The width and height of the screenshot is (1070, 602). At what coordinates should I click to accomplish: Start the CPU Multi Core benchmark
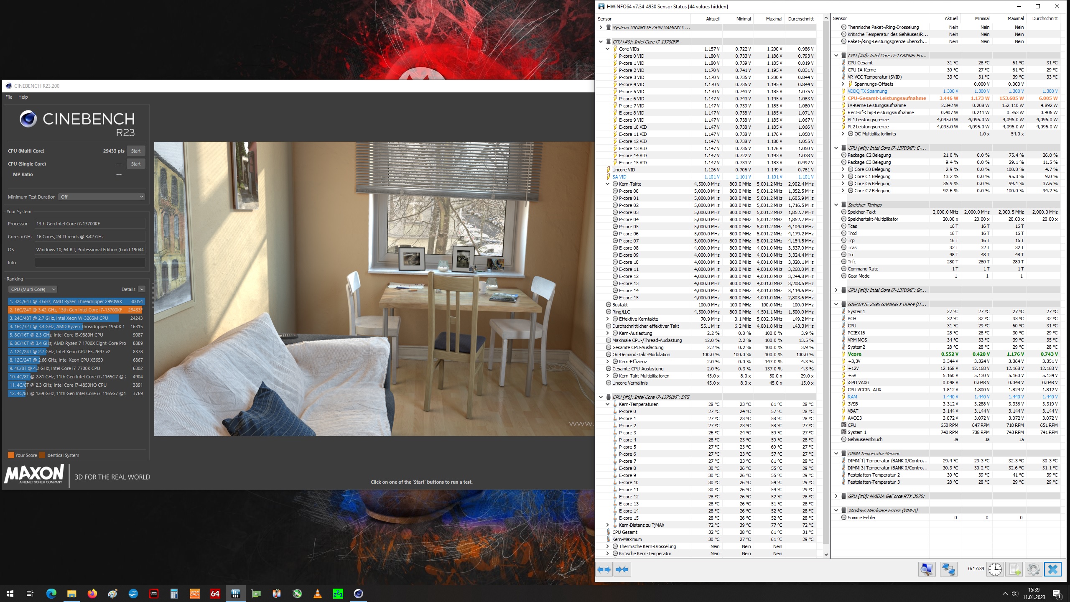[x=135, y=150]
